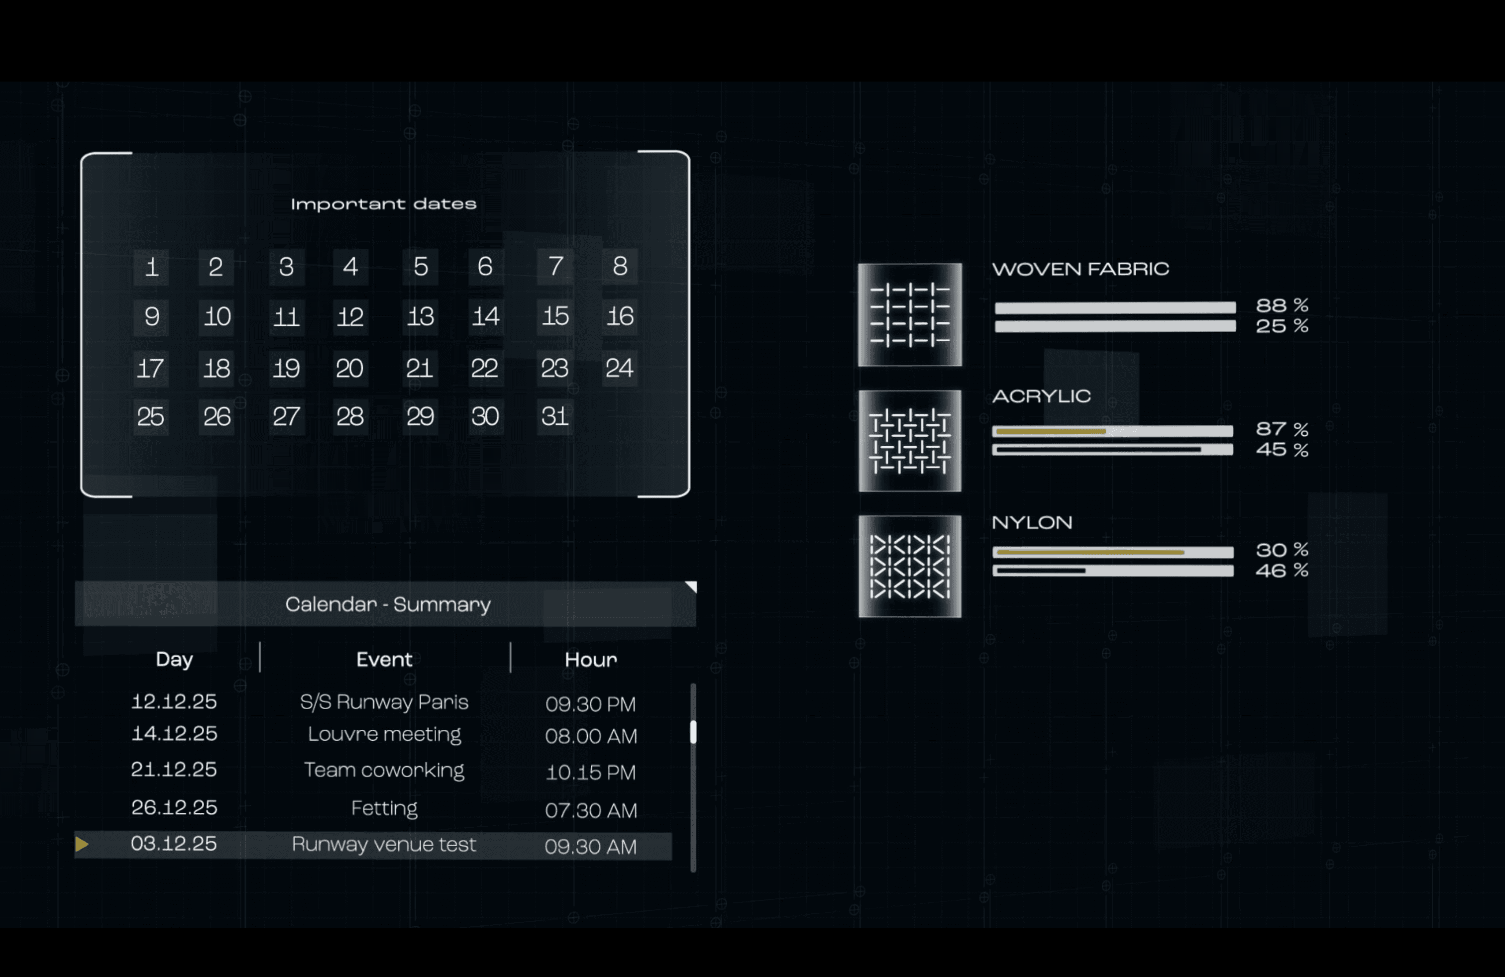Select day 26 in calendar
1505x977 pixels.
point(216,417)
